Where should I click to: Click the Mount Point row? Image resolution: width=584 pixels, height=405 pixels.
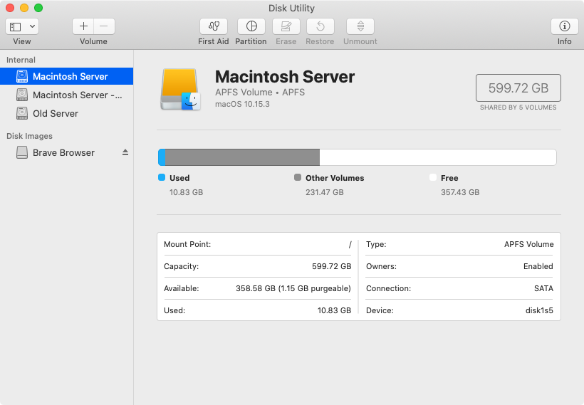tap(257, 244)
